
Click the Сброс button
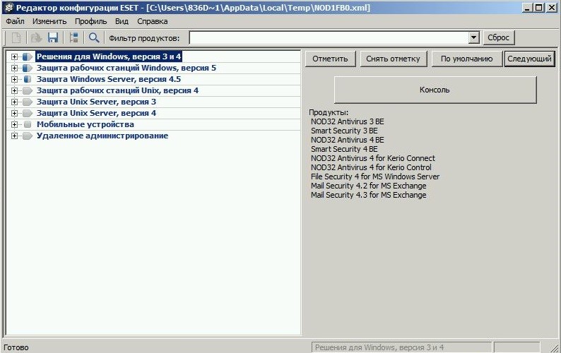click(498, 37)
